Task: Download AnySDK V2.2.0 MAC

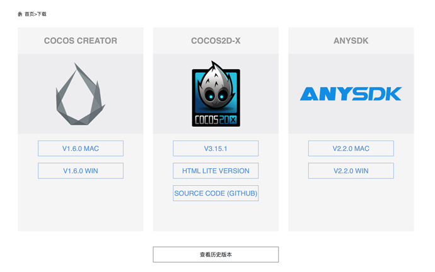Action: coord(351,148)
